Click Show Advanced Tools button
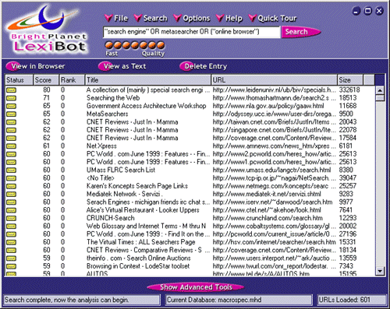Image resolution: width=390 pixels, height=309 pixels. coord(196,287)
